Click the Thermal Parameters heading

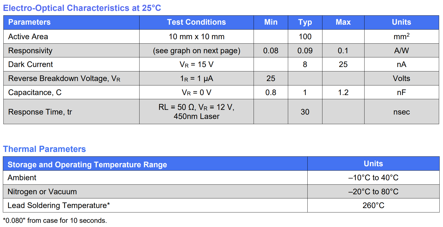(44, 149)
